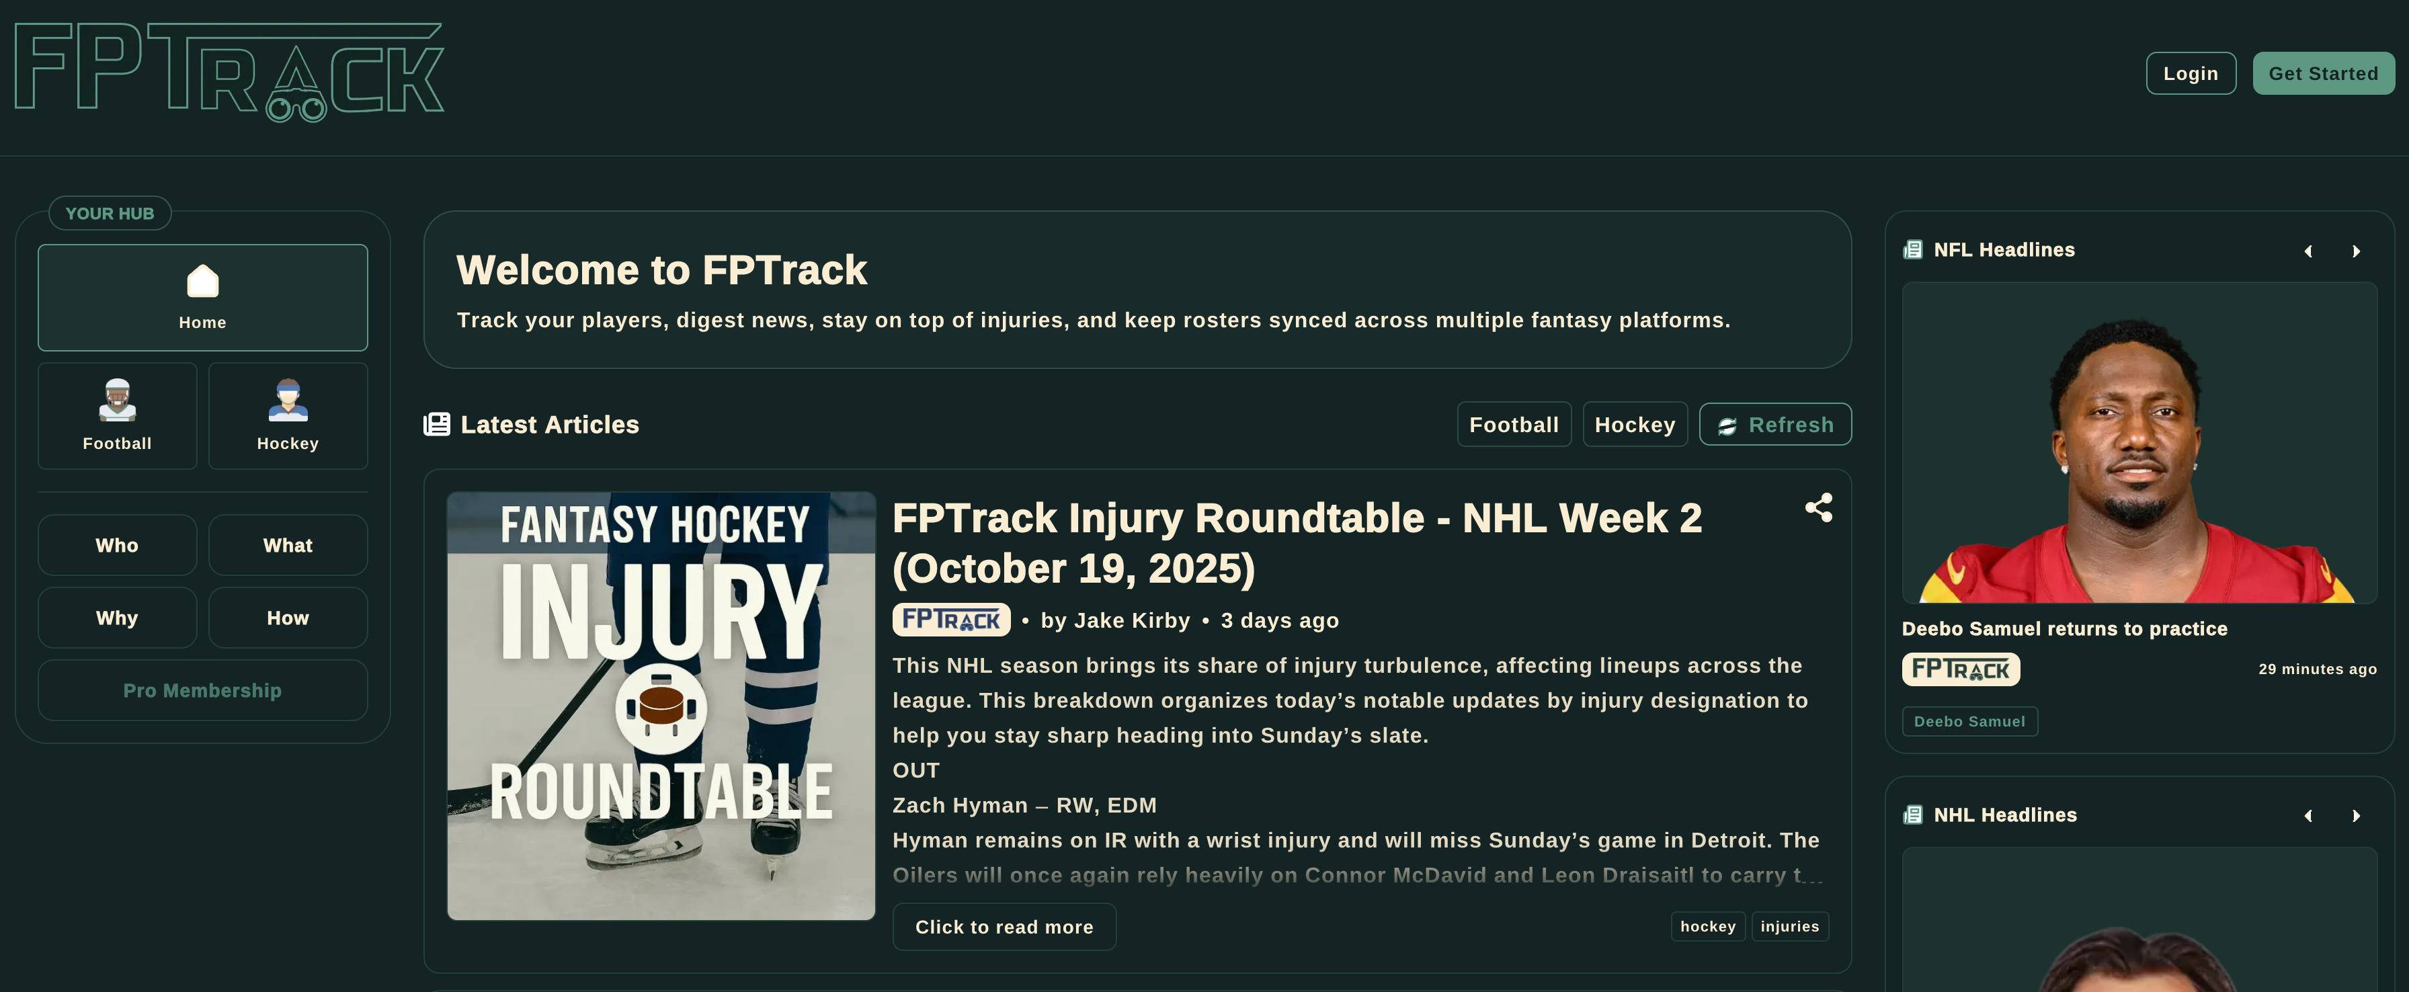The image size is (2409, 992).
Task: Show previous NHL headline
Action: (2308, 815)
